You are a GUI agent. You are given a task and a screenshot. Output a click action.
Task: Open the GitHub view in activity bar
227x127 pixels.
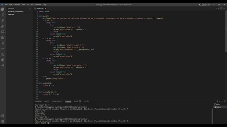click(3, 60)
